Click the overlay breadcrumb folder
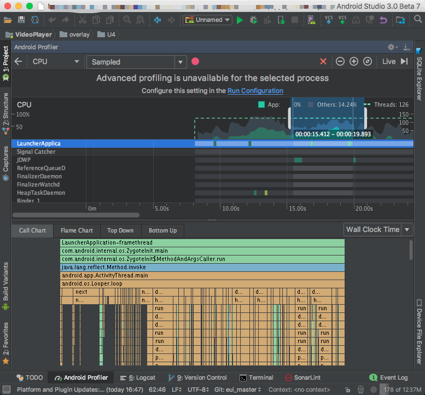Image resolution: width=425 pixels, height=395 pixels. pyautogui.click(x=74, y=34)
